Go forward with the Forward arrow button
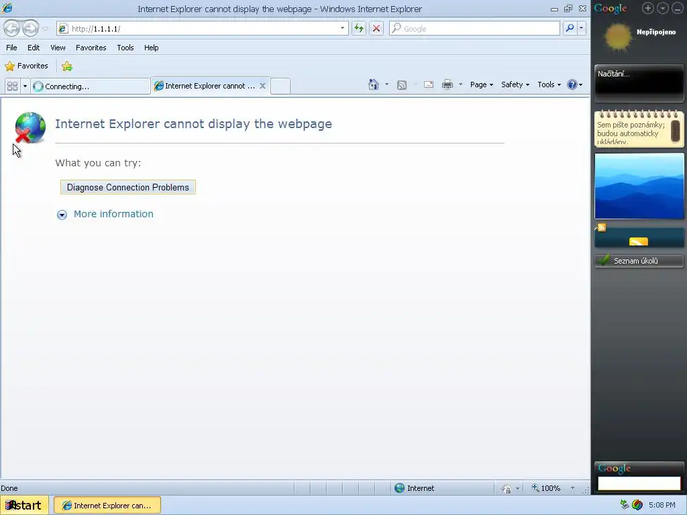 [30, 28]
